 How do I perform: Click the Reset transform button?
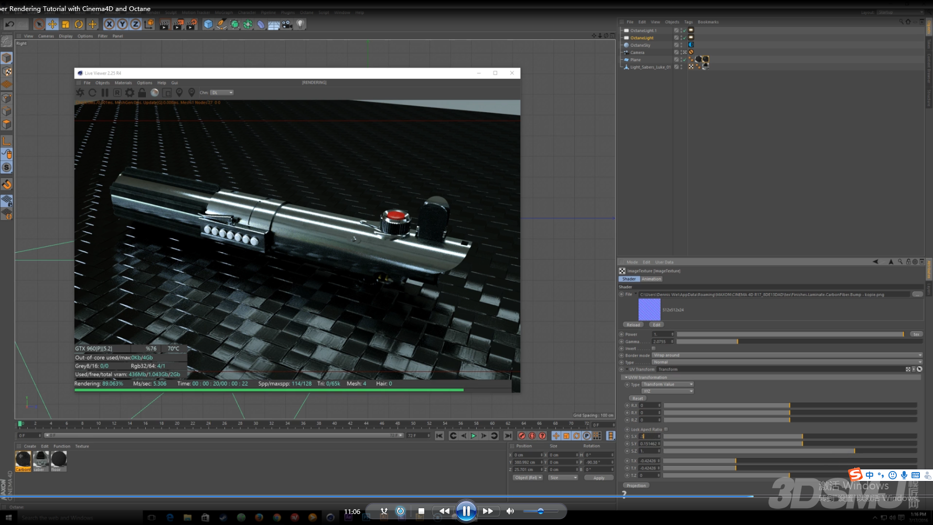637,399
